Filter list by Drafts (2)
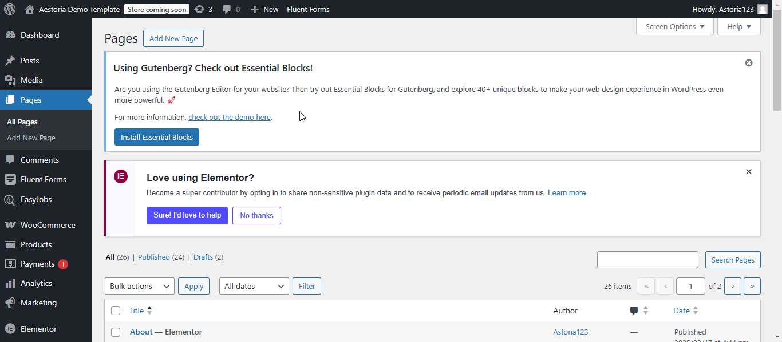This screenshot has width=782, height=342. pos(208,257)
